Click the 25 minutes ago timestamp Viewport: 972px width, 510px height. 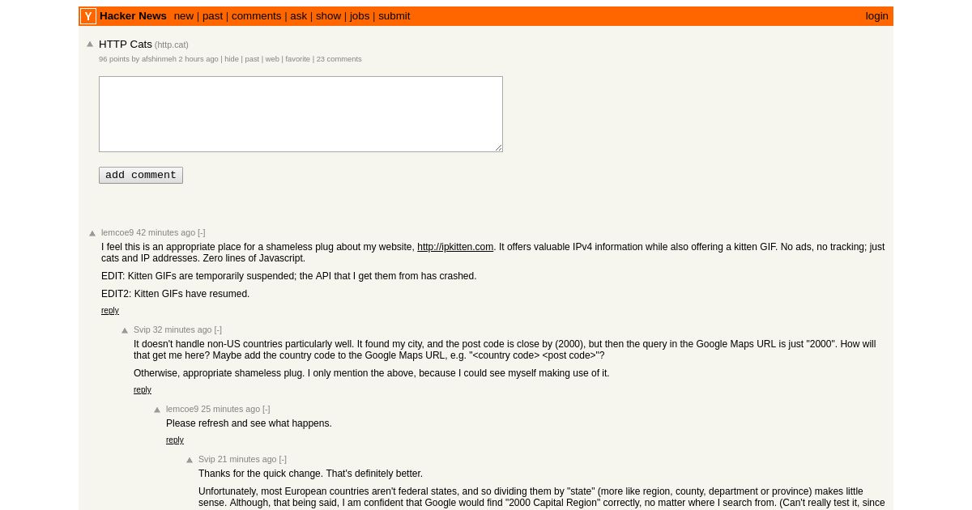pos(231,410)
